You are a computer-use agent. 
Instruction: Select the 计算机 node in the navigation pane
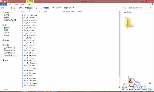tap(7, 45)
